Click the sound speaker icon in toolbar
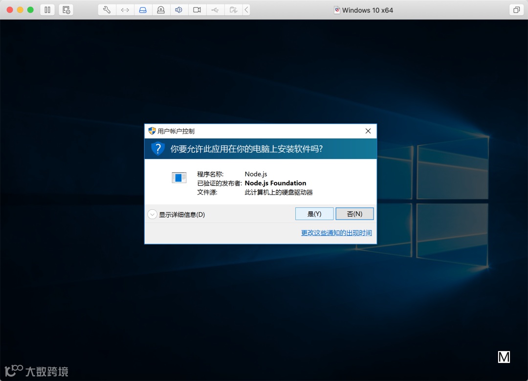 pos(179,10)
